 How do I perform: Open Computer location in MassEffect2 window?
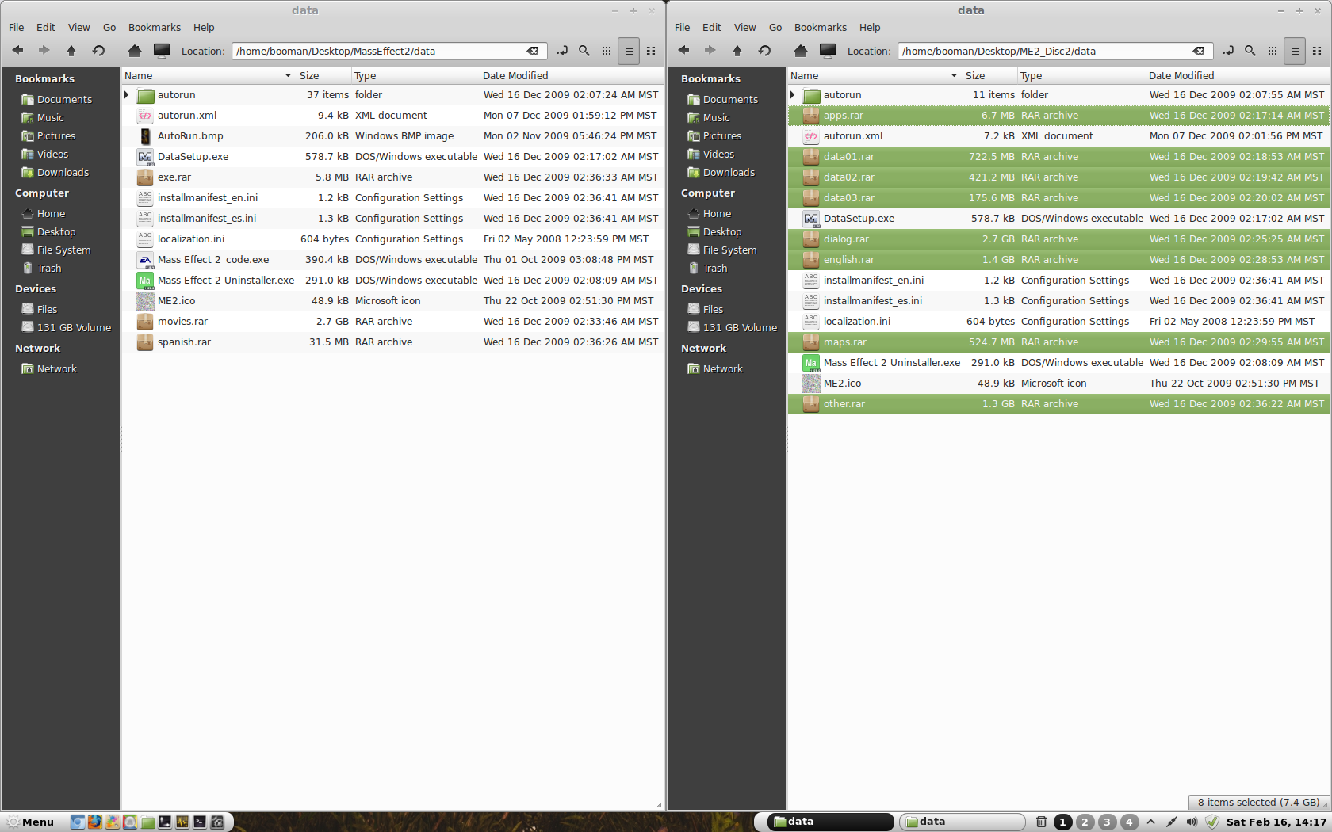click(162, 51)
